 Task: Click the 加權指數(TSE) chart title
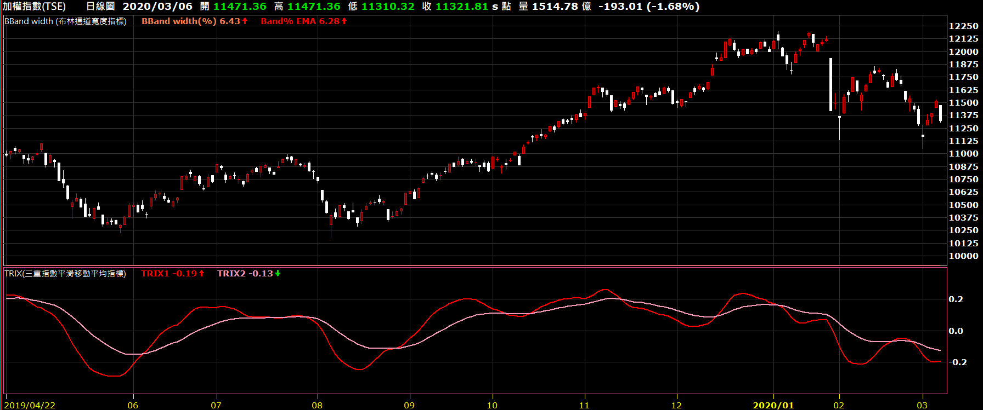point(34,7)
